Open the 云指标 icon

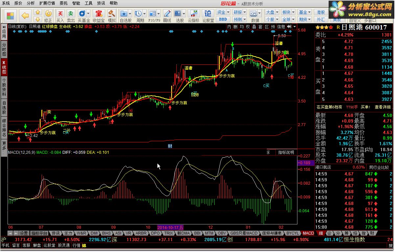click(194, 15)
